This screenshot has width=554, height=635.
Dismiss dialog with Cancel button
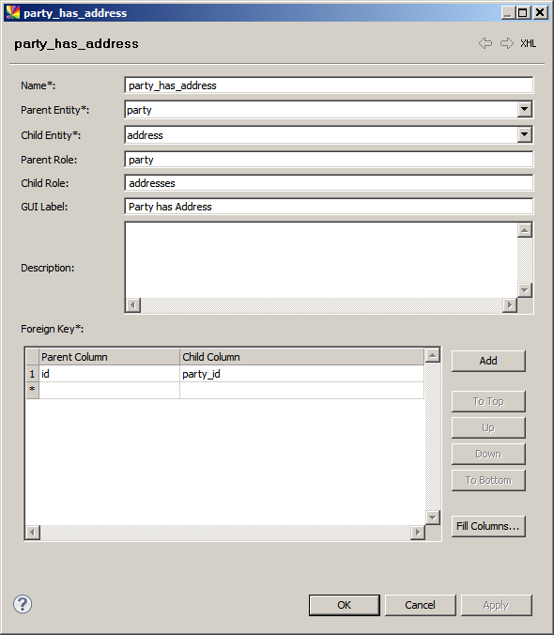420,605
